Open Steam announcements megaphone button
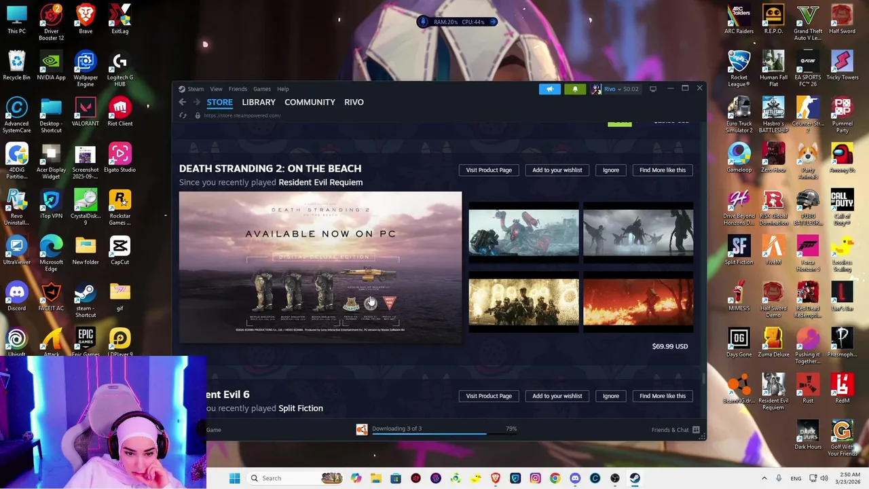The height and width of the screenshot is (489, 869). coord(550,89)
